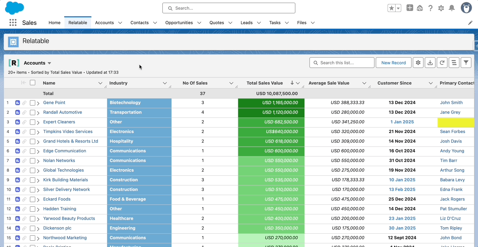Open the Global Actions plus icon
This screenshot has width=478, height=247.
410,8
